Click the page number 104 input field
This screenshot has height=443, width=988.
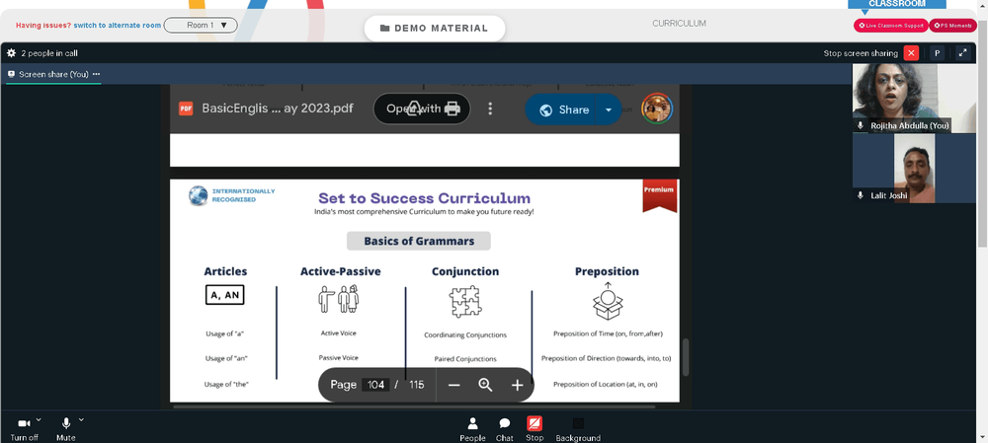coord(375,385)
